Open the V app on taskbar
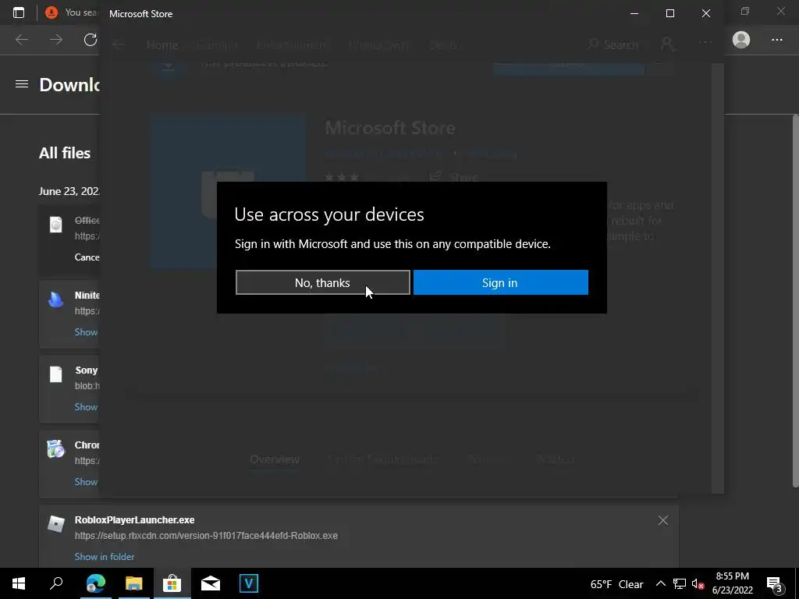 click(x=249, y=583)
